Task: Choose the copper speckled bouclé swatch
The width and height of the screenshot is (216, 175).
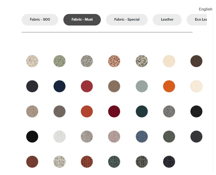Action: point(114,61)
